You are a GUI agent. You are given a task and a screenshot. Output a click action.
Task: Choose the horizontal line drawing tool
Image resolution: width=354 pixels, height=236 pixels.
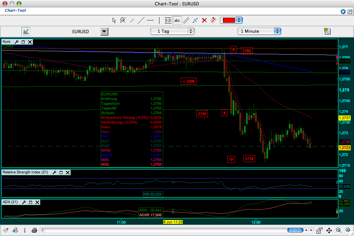click(150, 20)
